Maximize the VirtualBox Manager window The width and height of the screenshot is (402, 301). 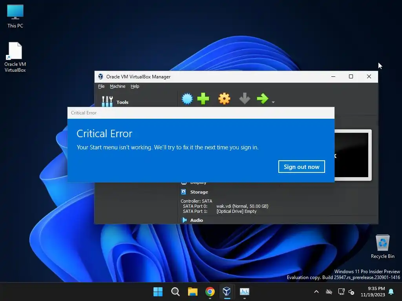(x=351, y=76)
